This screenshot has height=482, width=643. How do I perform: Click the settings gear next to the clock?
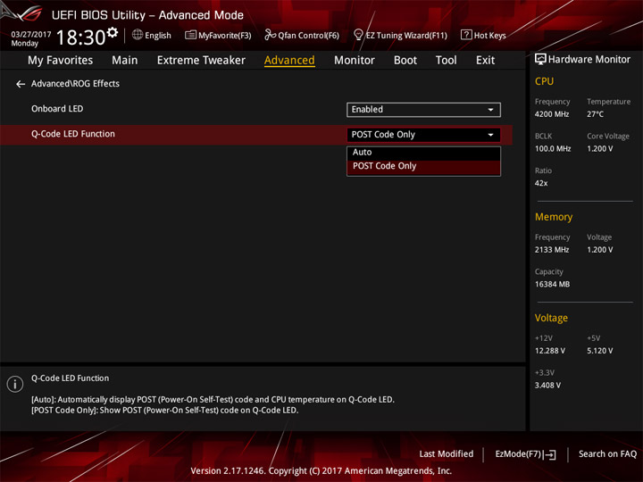113,32
